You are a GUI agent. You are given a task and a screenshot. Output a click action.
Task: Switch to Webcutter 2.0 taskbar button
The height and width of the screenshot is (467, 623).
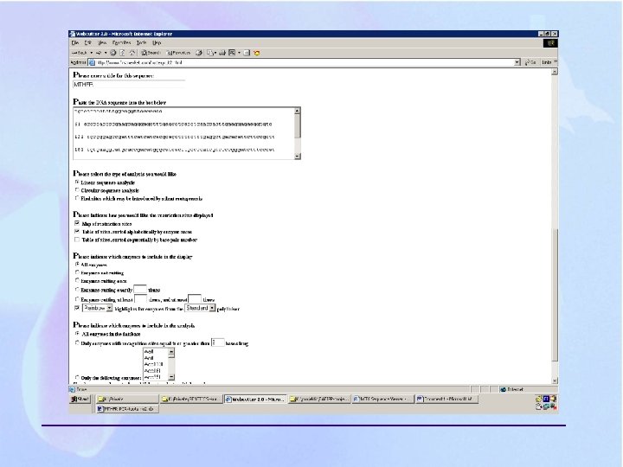[255, 399]
